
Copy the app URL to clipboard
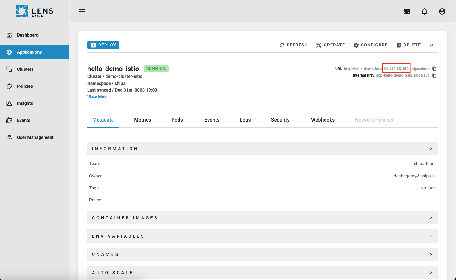click(x=434, y=69)
